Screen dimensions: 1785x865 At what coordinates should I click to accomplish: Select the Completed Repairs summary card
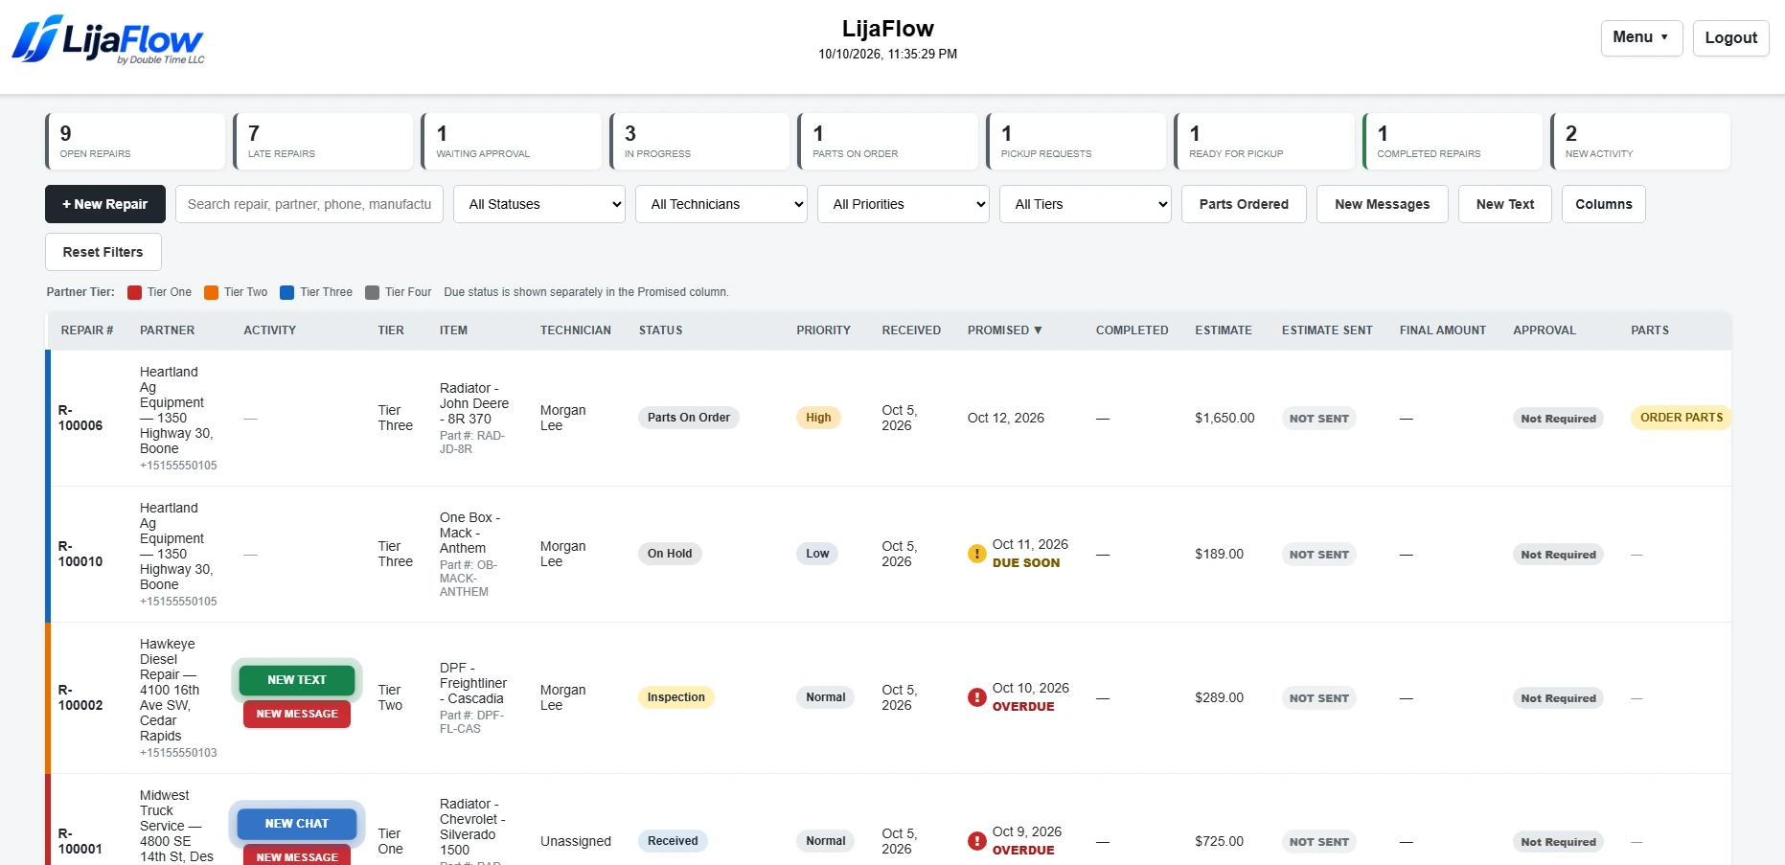point(1453,142)
